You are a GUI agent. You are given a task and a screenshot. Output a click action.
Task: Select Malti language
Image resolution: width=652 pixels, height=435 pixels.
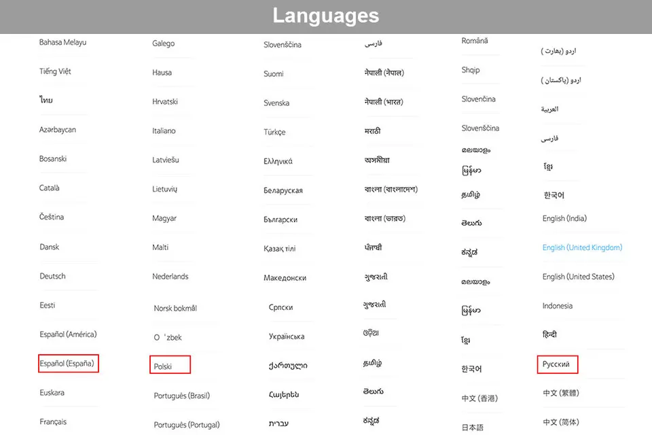click(160, 247)
